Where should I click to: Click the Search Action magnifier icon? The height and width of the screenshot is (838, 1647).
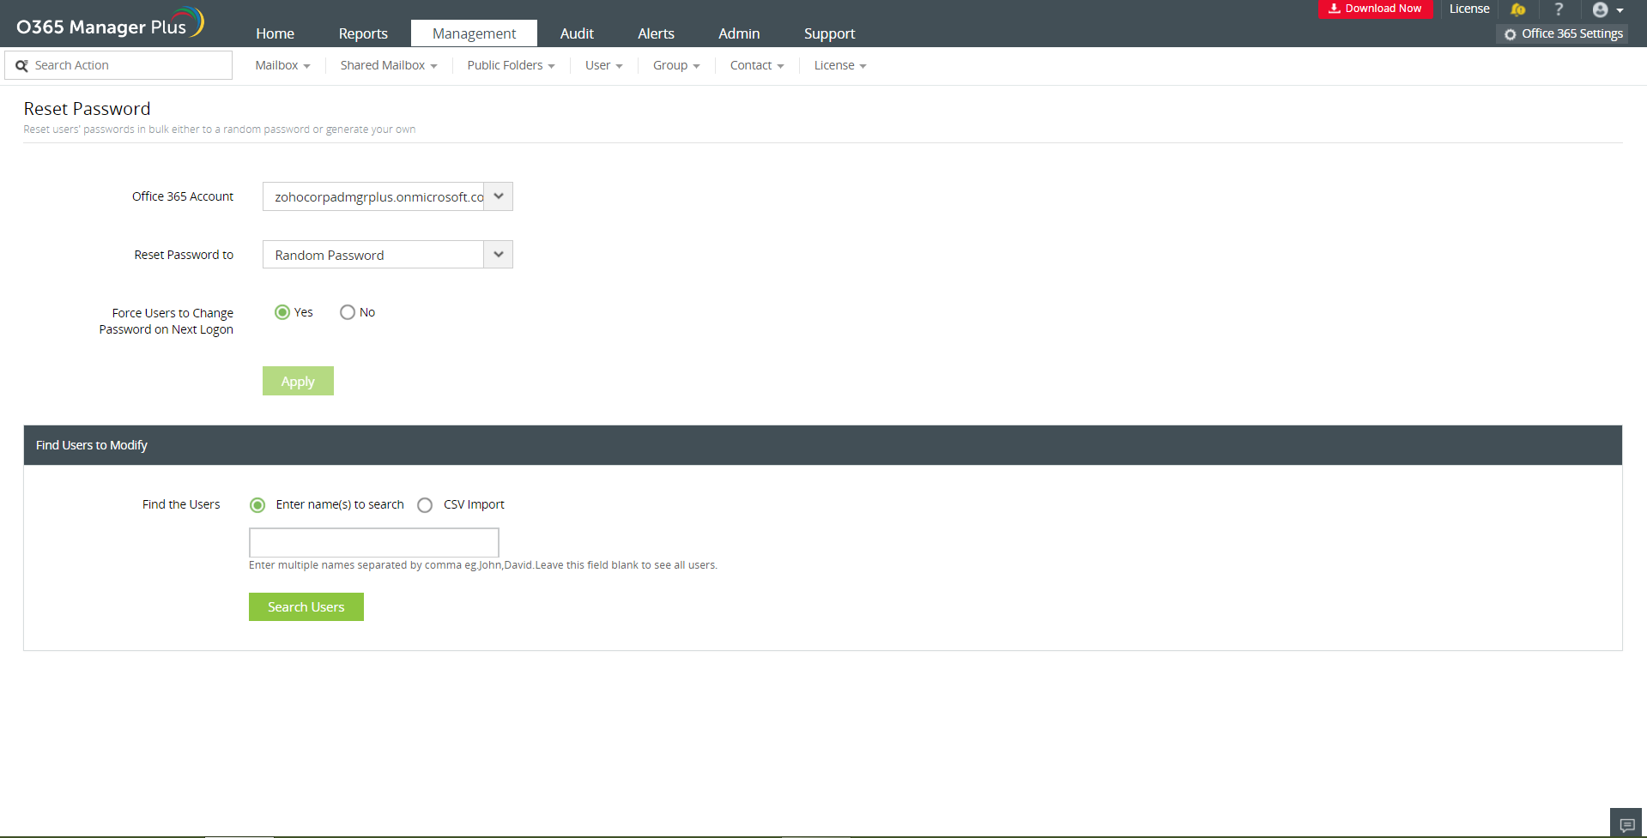(x=21, y=66)
